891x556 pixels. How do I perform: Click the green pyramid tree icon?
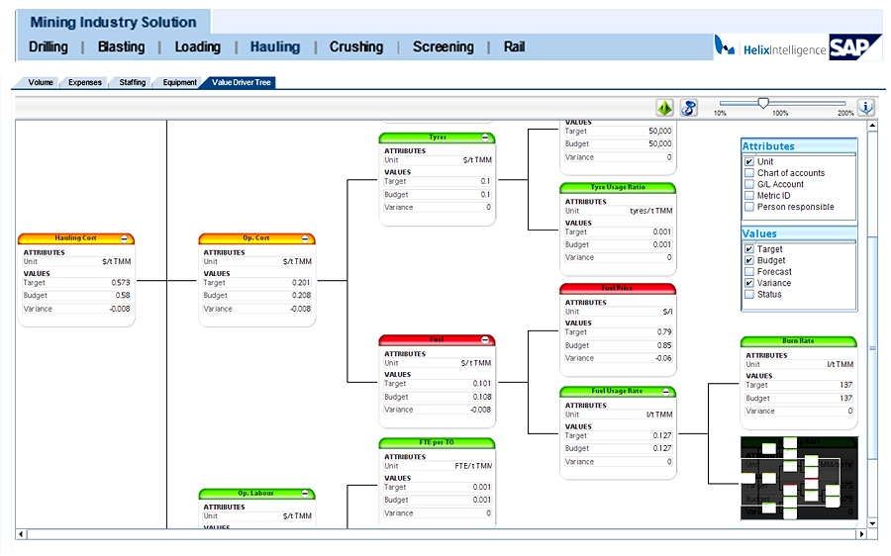664,107
